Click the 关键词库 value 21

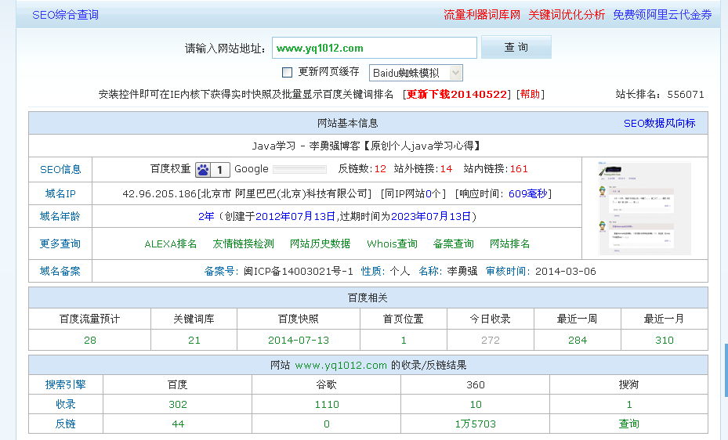(x=194, y=341)
